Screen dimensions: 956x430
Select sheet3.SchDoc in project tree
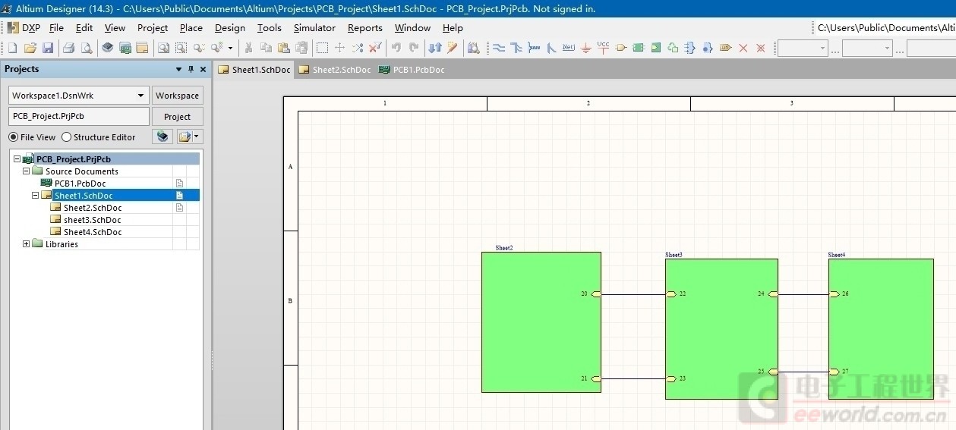point(92,220)
